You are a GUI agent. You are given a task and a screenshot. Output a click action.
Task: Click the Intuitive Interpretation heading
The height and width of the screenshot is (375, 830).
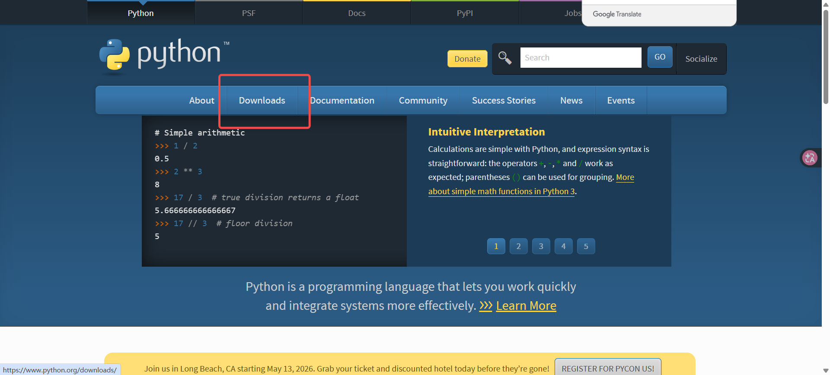click(x=486, y=132)
